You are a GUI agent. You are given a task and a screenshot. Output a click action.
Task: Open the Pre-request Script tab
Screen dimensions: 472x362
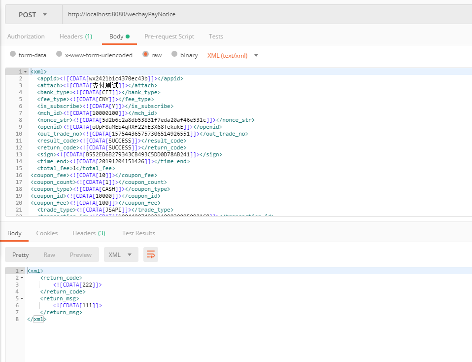click(x=169, y=36)
